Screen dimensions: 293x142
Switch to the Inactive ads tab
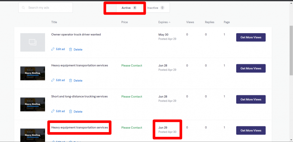click(x=156, y=8)
